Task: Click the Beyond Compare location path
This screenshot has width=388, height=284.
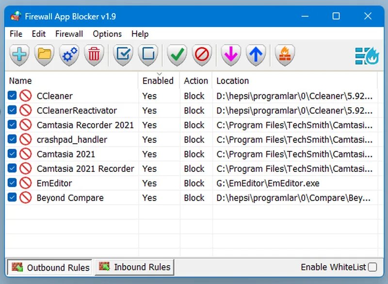Action: (x=293, y=198)
